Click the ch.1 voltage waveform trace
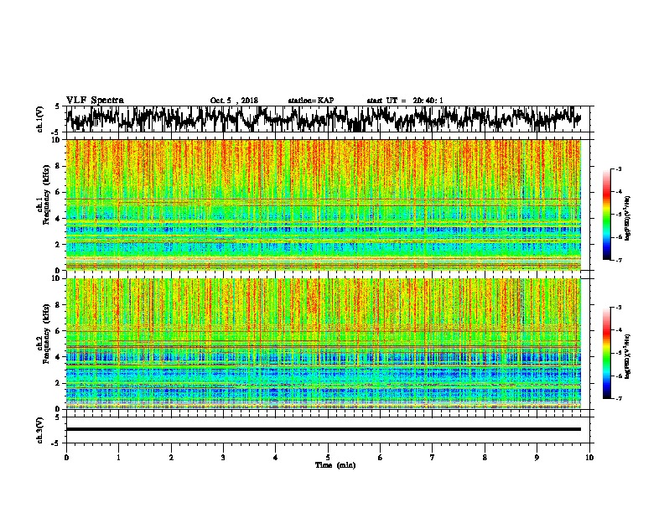 324,119
